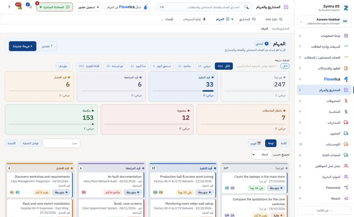
Task: Click the قيد التنفيذ 33 progress bar
Action: [183, 91]
